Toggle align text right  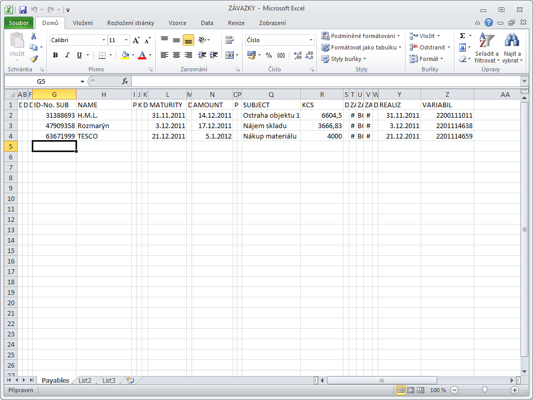(x=188, y=55)
